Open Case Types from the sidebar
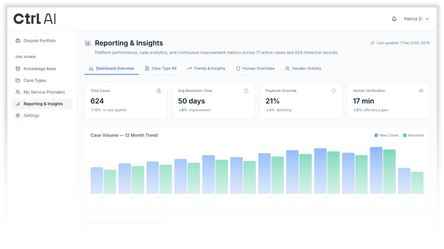444x249 pixels. pyautogui.click(x=35, y=80)
